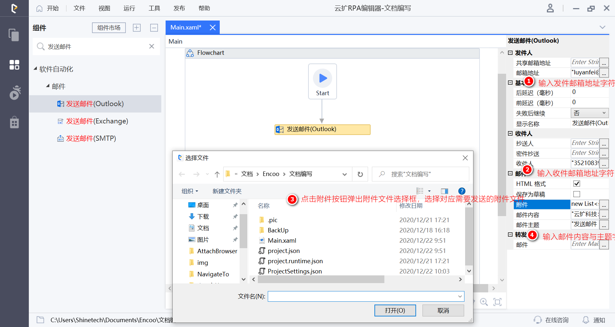Open the project files sidebar icon

point(14,35)
